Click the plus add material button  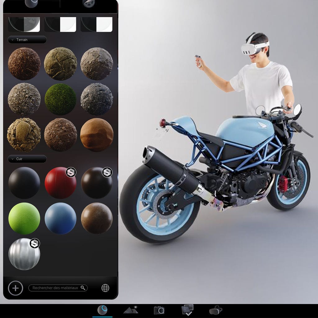pyautogui.click(x=16, y=288)
